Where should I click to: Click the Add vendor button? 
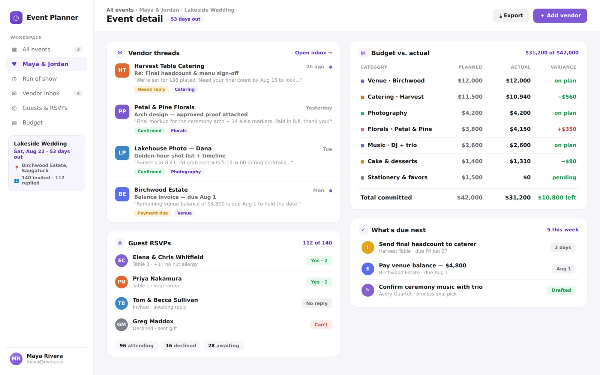click(x=560, y=16)
